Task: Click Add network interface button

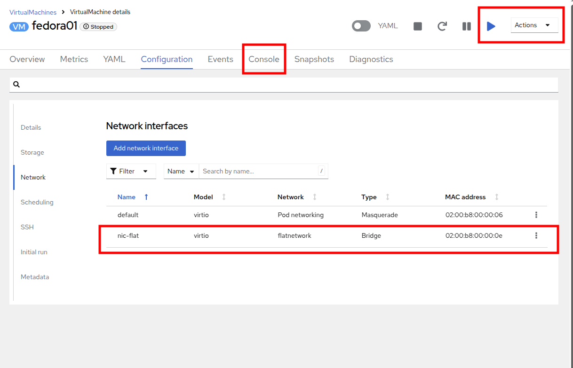Action: pyautogui.click(x=146, y=148)
